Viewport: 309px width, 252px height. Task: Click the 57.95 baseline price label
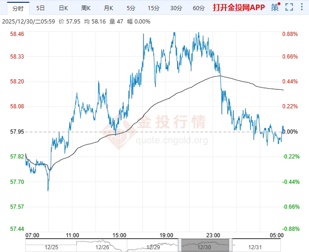pos(17,132)
